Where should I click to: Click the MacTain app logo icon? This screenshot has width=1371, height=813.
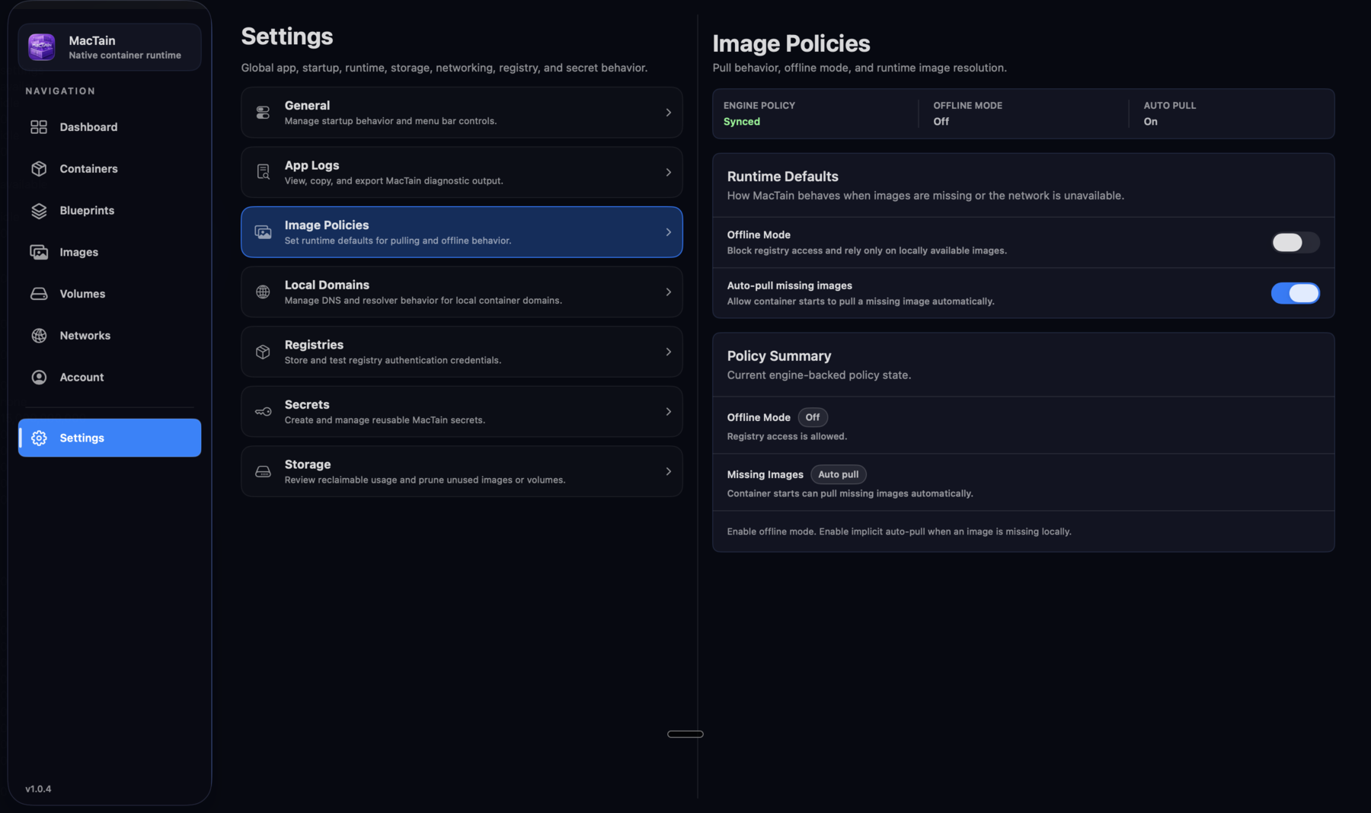click(x=42, y=47)
